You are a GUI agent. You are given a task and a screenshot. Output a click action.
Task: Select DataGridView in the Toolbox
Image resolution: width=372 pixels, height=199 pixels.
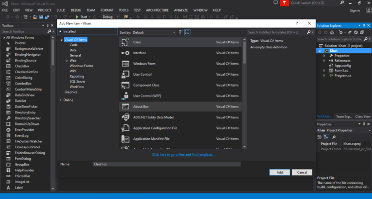pos(25,95)
